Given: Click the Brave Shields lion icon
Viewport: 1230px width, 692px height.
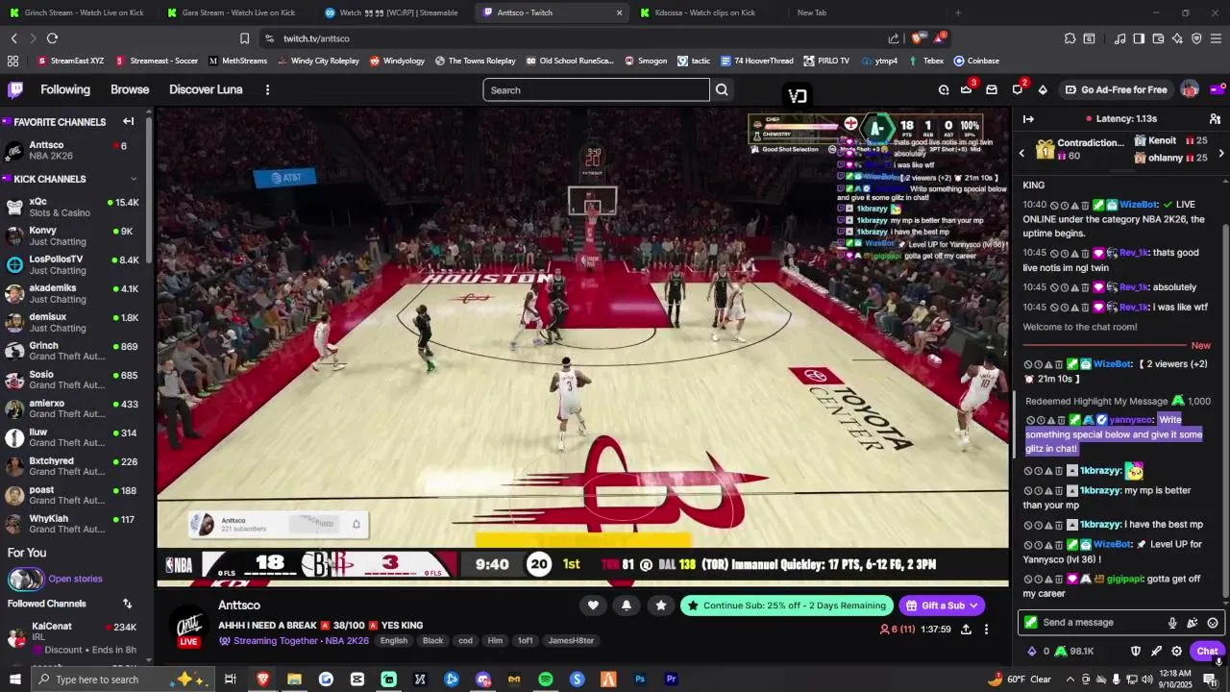Looking at the screenshot, I should tap(917, 38).
